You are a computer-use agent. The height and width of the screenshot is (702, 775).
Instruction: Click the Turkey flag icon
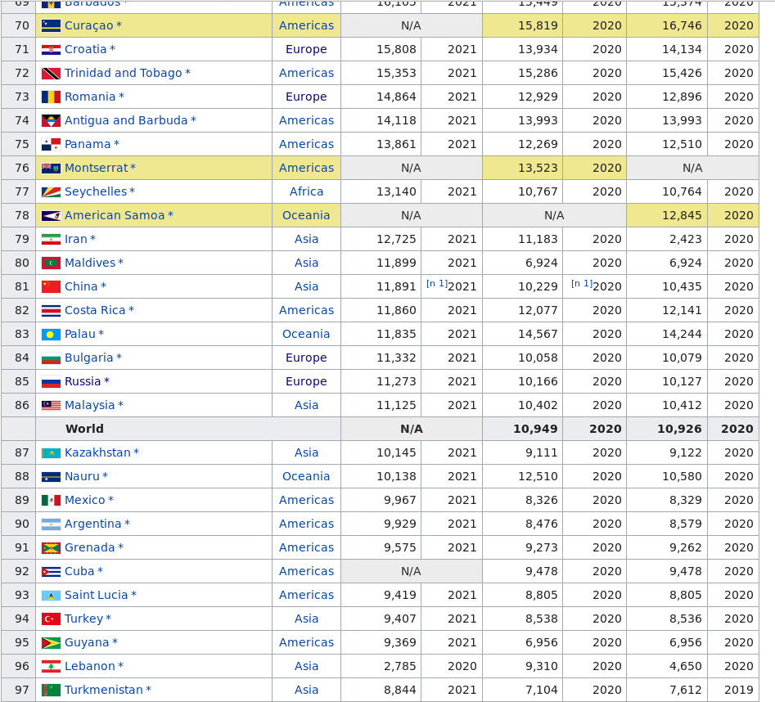[x=51, y=619]
